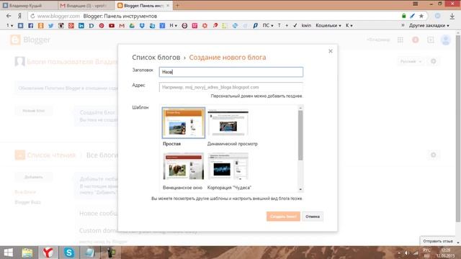Open browser downloads arrow icon
Viewport: 461px width, 259px height.
452,16
